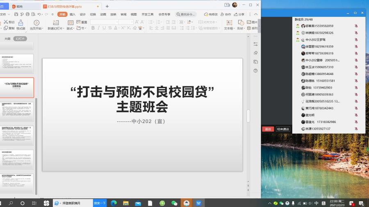369x207 pixels.
Task: Click the Format Painter (格式刷) icon
Action: pyautogui.click(x=20, y=25)
